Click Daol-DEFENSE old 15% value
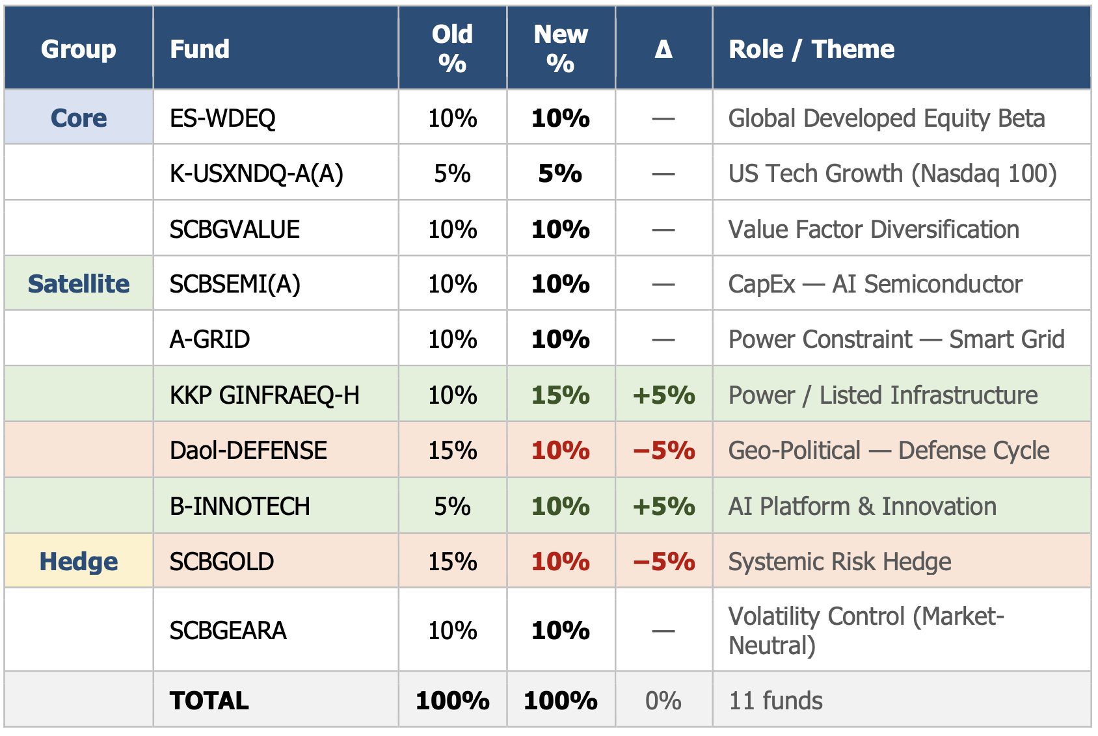1098x736 pixels. [453, 450]
